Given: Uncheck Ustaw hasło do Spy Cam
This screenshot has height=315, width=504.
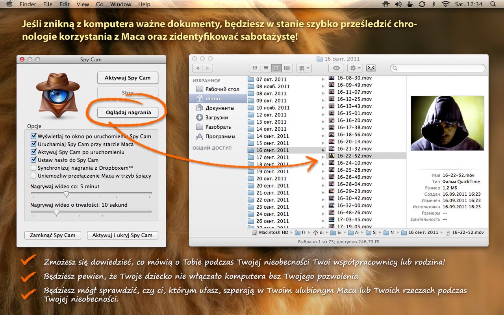Looking at the screenshot, I should (x=34, y=160).
